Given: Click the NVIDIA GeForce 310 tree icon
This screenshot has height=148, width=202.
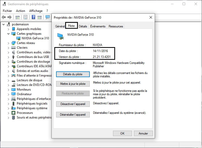Looking at the screenshot, I should pos(18,38).
